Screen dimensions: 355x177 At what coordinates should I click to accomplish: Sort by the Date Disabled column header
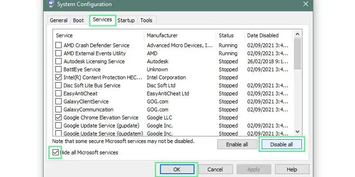268,35
